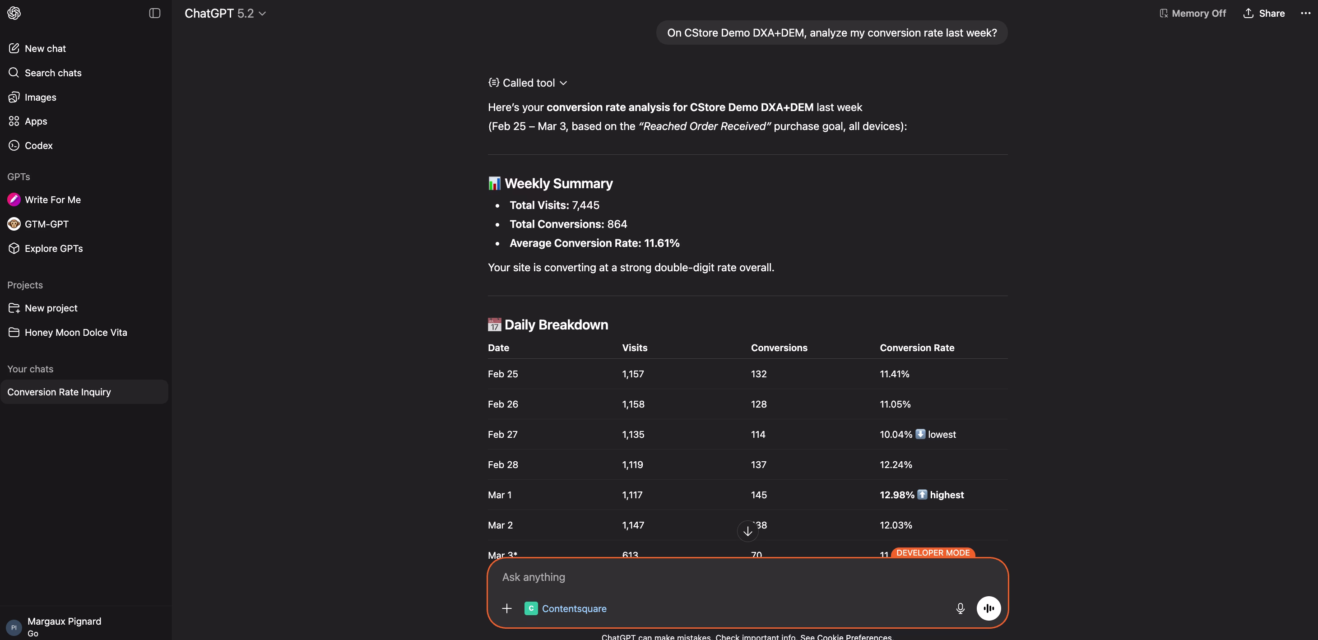Open Honey Moon Dolce Vita project

pos(75,333)
